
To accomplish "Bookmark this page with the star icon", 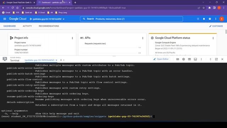I will pos(204,8).
